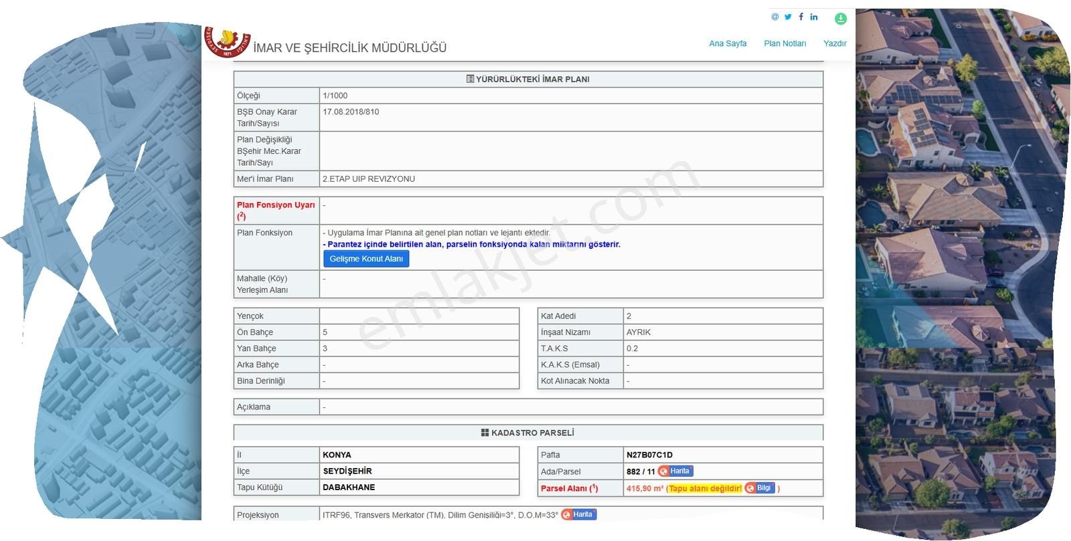This screenshot has height=541, width=1071.
Task: Click the list icon beside Yürürlükteki İmar Planı
Action: [470, 79]
